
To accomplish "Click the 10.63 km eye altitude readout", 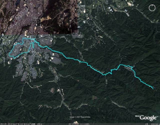I will point(154,124).
